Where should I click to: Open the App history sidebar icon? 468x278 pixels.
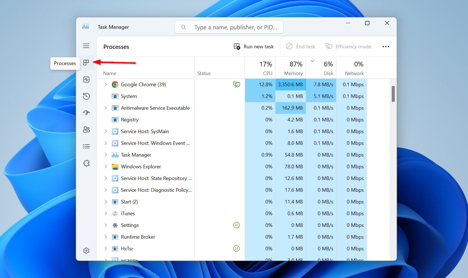pos(86,96)
